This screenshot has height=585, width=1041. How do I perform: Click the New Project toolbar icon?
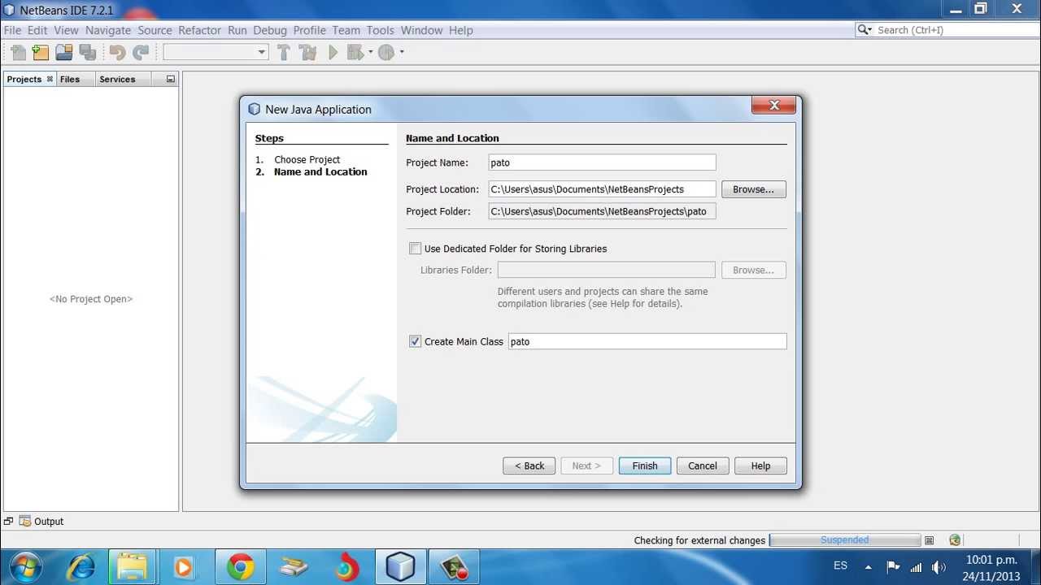(41, 52)
